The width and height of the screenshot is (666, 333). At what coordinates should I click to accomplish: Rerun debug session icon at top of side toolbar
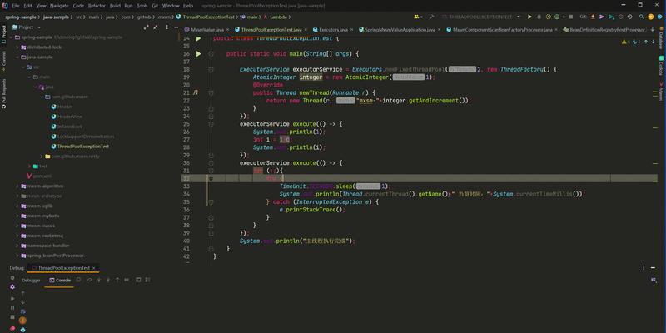[12, 278]
